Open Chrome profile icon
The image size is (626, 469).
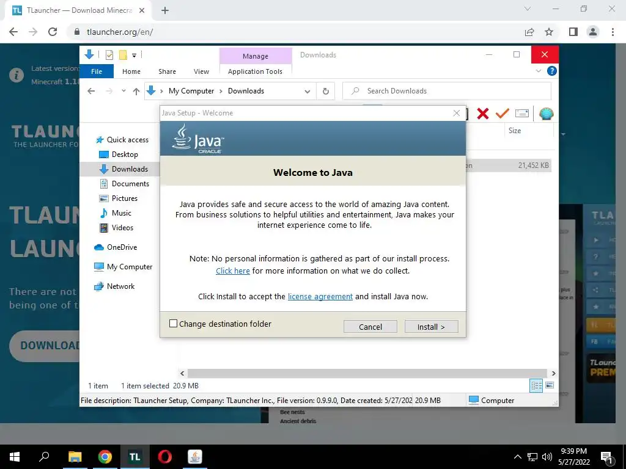(x=593, y=32)
